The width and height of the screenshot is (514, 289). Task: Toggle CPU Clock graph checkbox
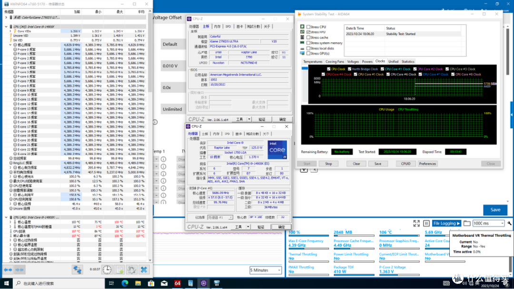328,69
